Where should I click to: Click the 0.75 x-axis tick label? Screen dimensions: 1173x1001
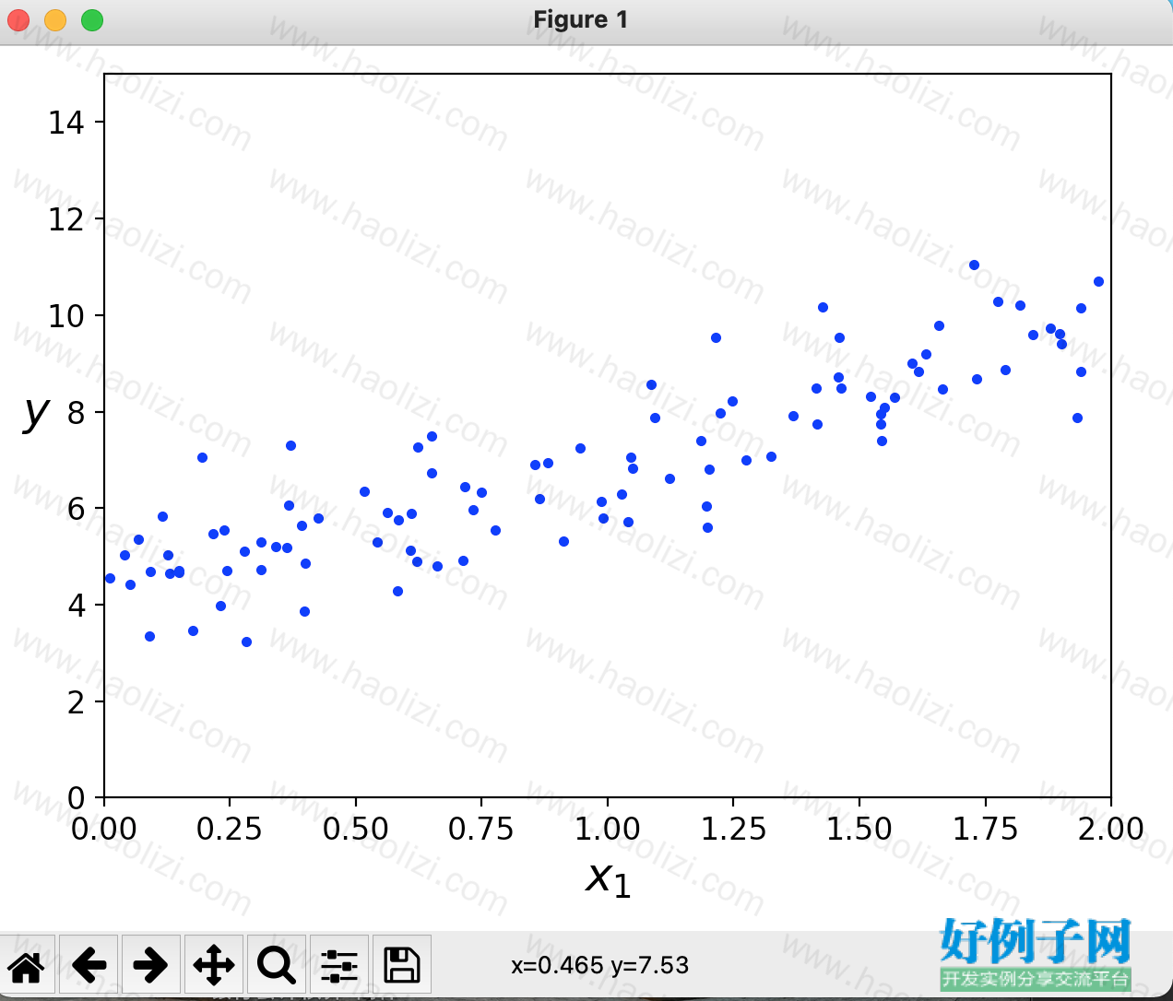point(481,829)
